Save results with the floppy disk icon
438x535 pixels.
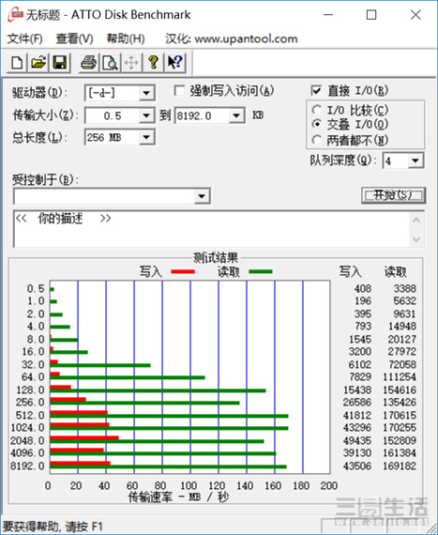pyautogui.click(x=60, y=63)
